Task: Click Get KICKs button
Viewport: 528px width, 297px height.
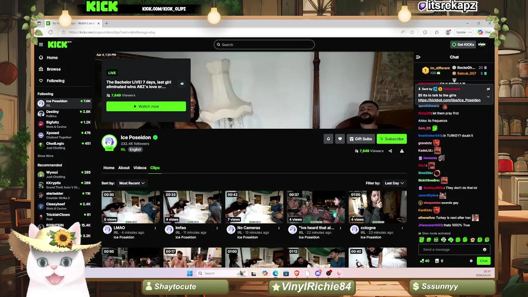Action: coord(463,45)
